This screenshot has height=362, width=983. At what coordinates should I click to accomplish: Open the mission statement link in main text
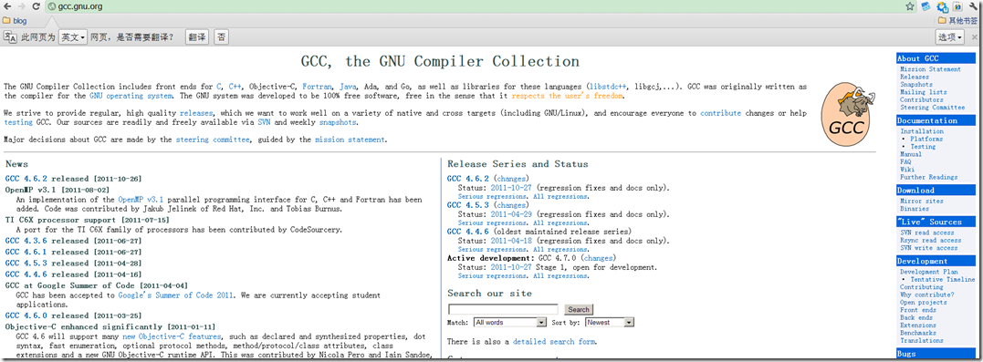point(350,140)
